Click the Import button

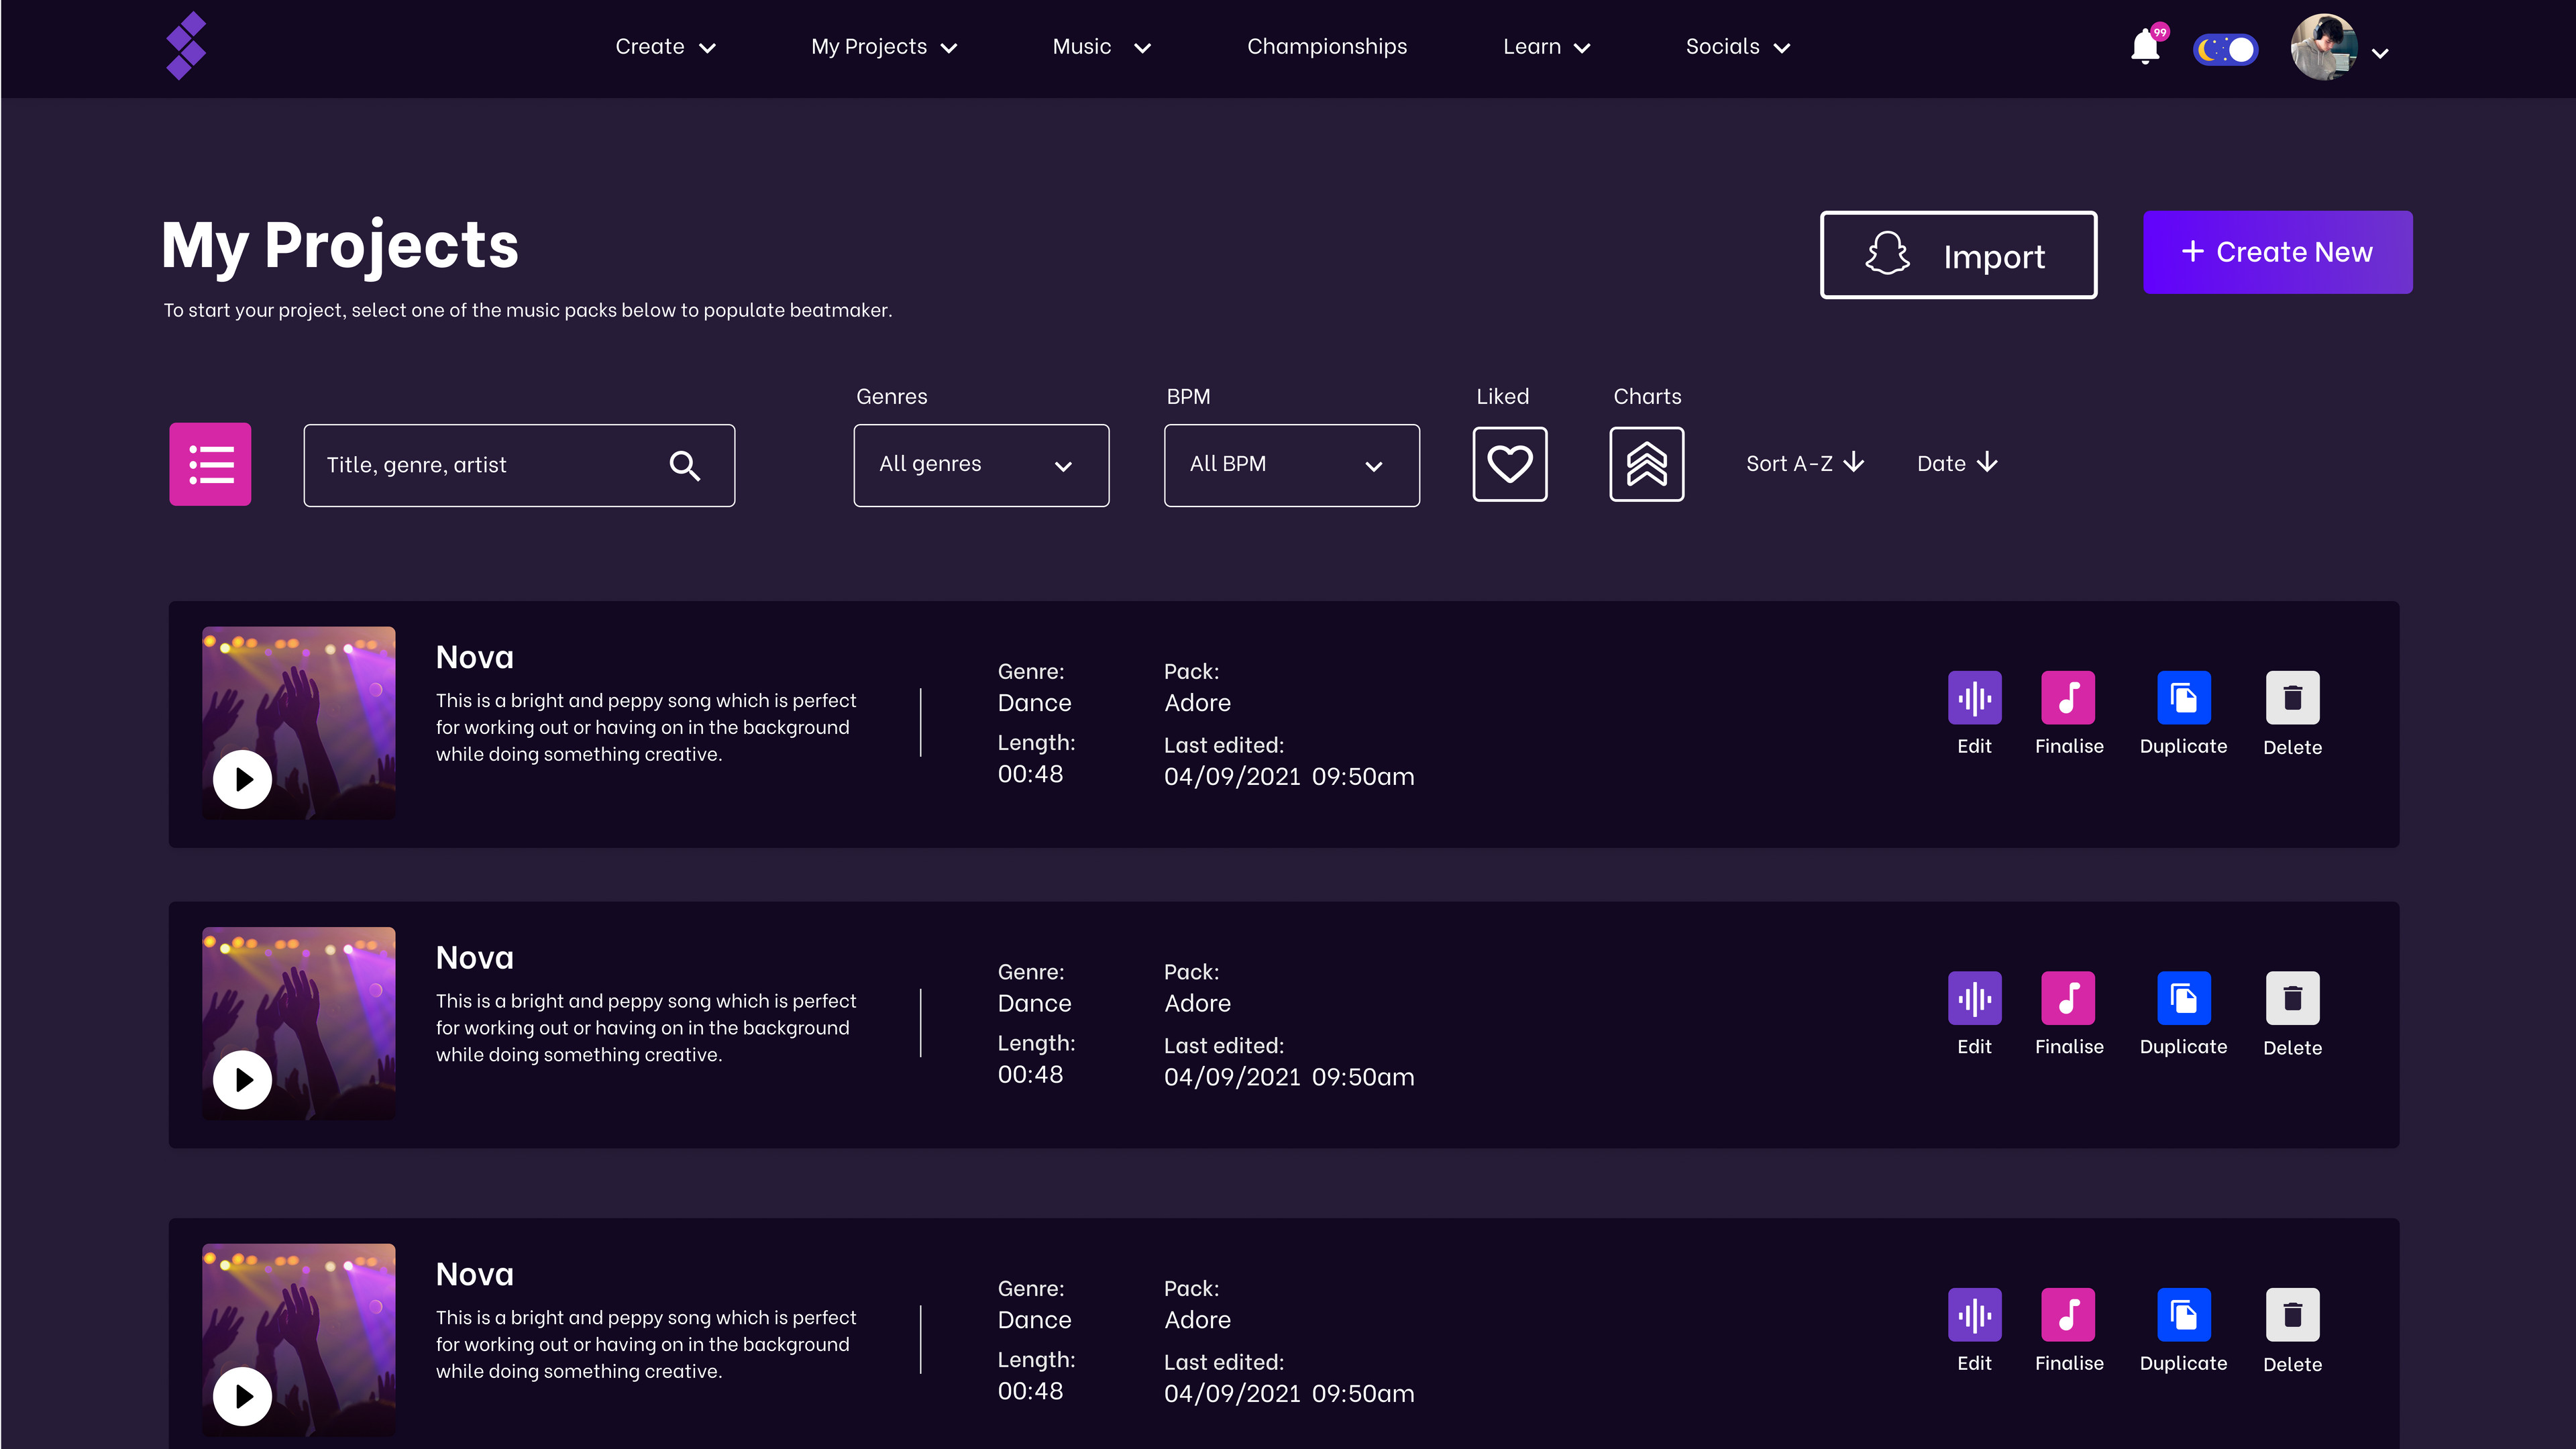point(1958,255)
